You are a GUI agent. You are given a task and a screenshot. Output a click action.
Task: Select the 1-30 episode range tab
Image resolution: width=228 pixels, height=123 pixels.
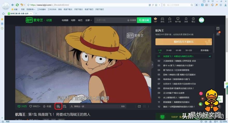160,50
